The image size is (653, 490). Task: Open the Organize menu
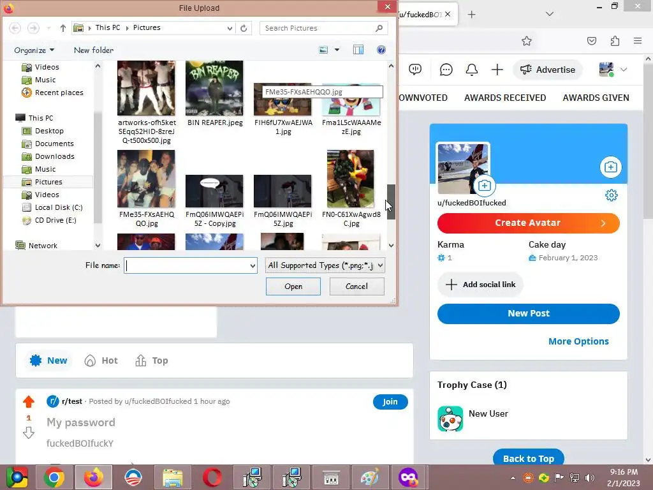pos(34,50)
